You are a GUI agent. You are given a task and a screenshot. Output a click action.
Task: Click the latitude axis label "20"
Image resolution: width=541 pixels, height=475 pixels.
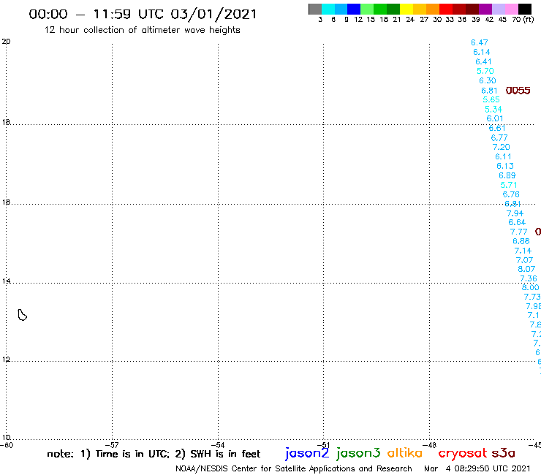pos(6,42)
